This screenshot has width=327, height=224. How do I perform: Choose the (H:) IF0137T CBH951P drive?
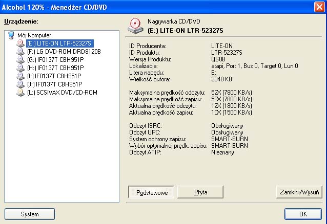(x=55, y=68)
